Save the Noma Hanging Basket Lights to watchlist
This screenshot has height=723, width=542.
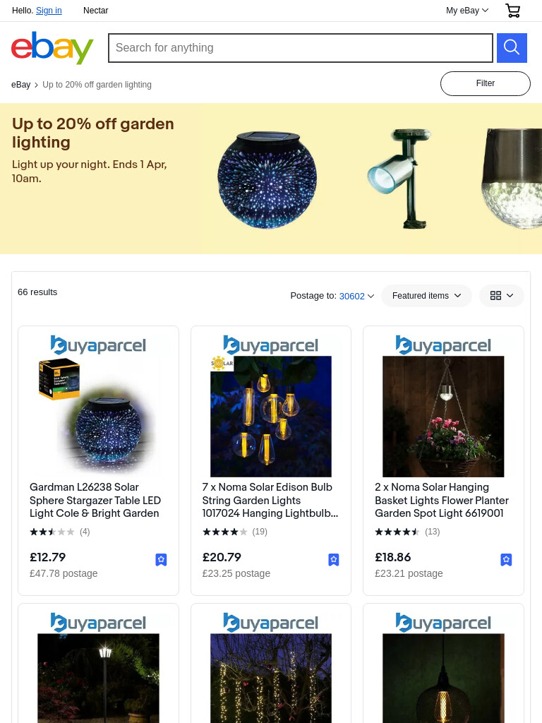pos(506,560)
